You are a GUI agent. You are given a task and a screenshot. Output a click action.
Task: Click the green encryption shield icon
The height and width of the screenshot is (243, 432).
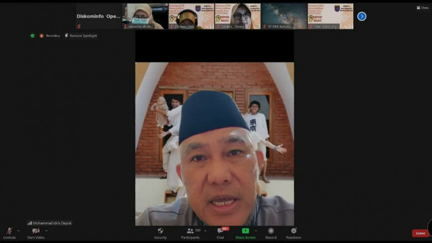point(32,35)
